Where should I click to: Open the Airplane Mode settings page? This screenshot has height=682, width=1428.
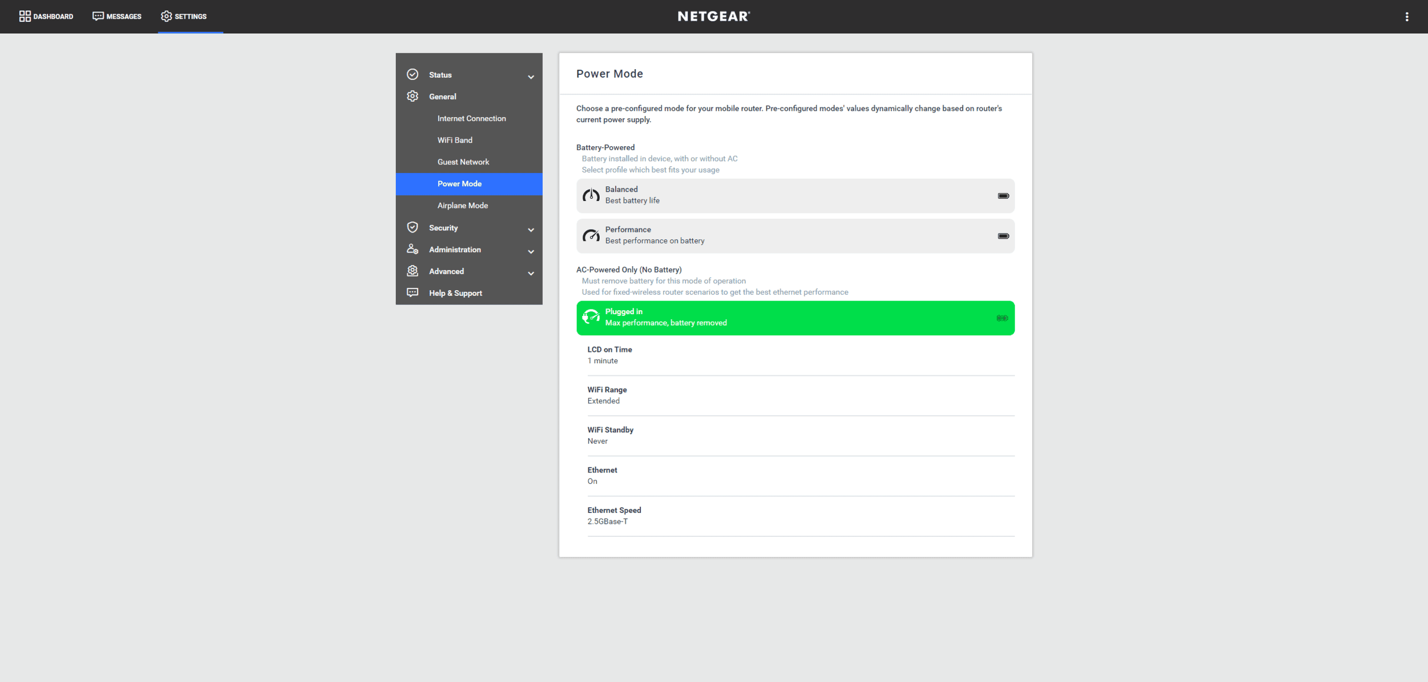pos(462,206)
